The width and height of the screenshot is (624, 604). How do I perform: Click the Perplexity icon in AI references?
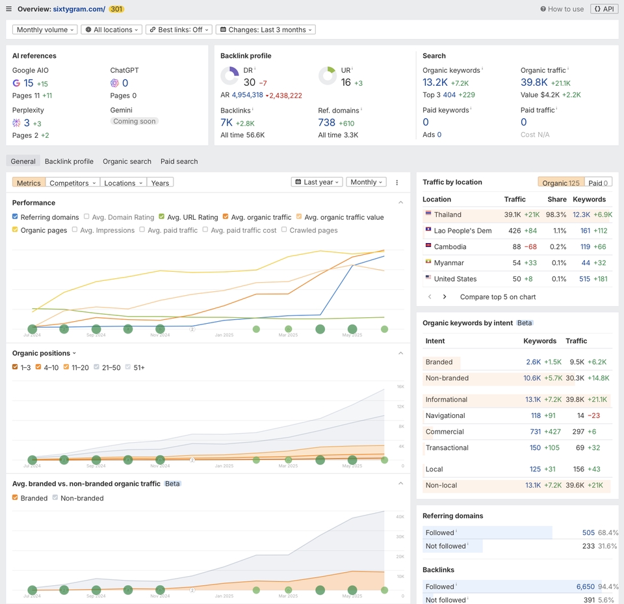(16, 124)
